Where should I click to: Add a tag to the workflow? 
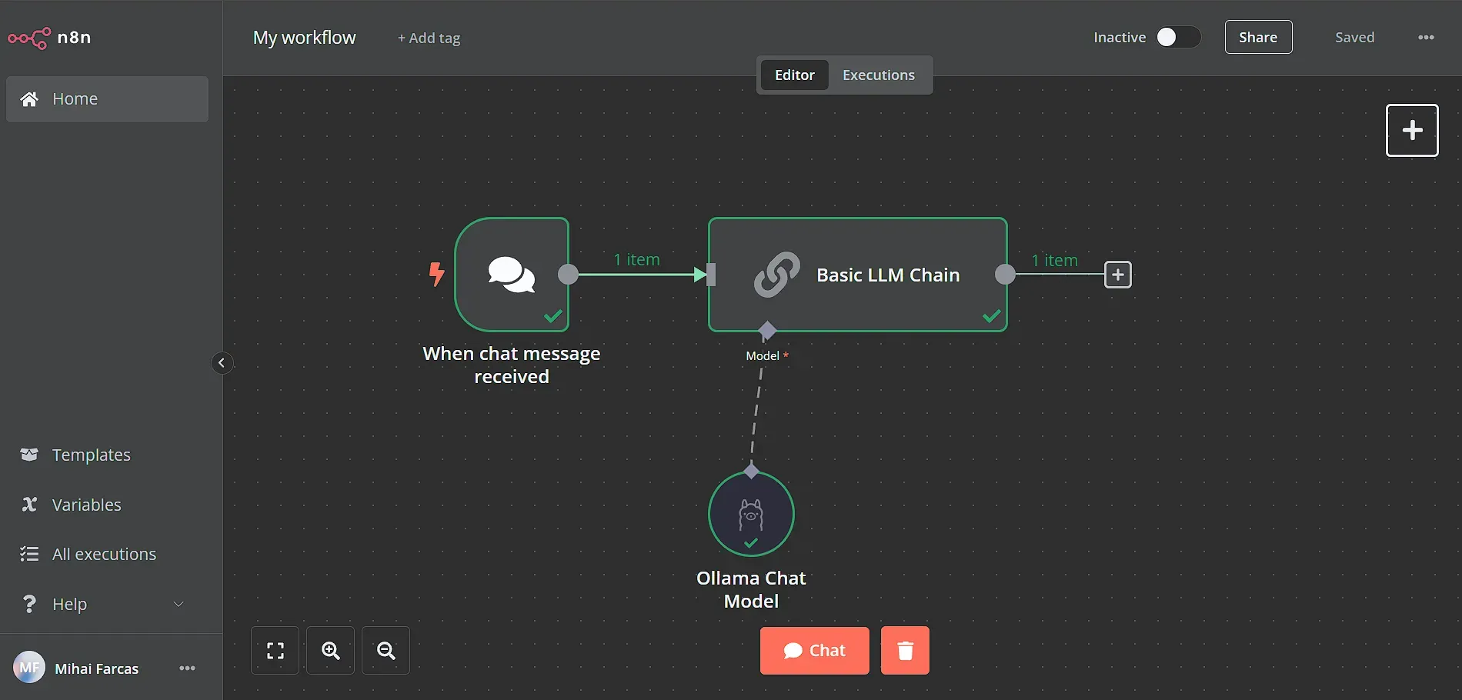tap(429, 37)
